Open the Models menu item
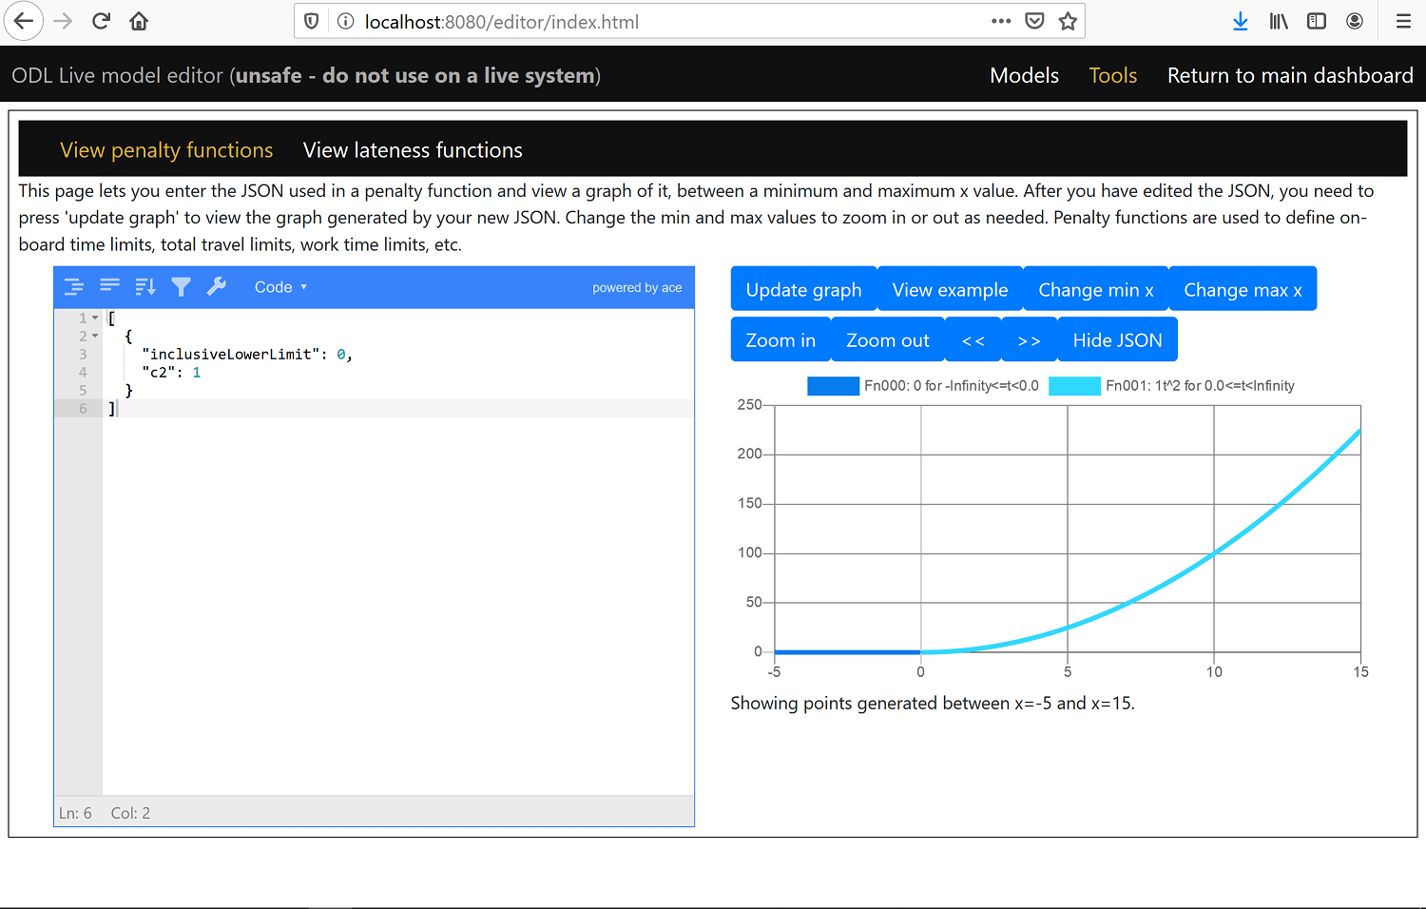 1024,76
